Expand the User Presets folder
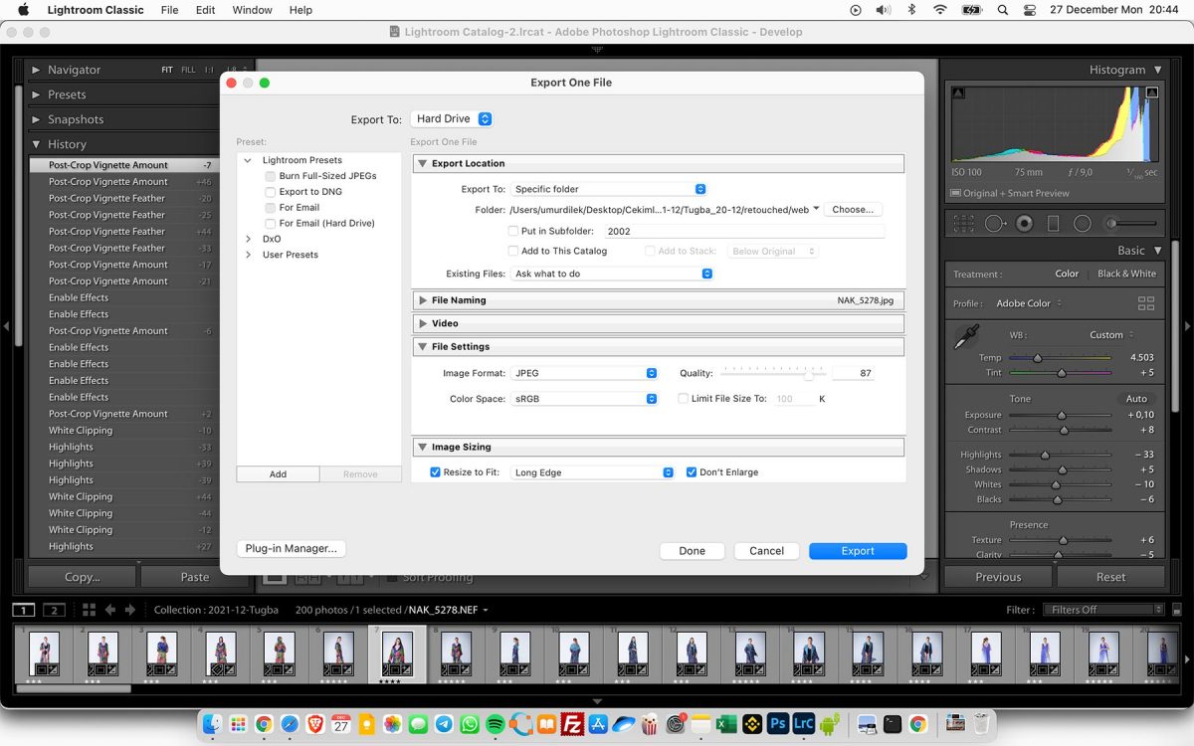The height and width of the screenshot is (746, 1194). [249, 255]
